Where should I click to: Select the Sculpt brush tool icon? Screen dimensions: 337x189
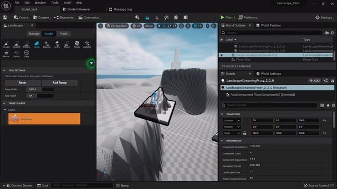point(6,45)
